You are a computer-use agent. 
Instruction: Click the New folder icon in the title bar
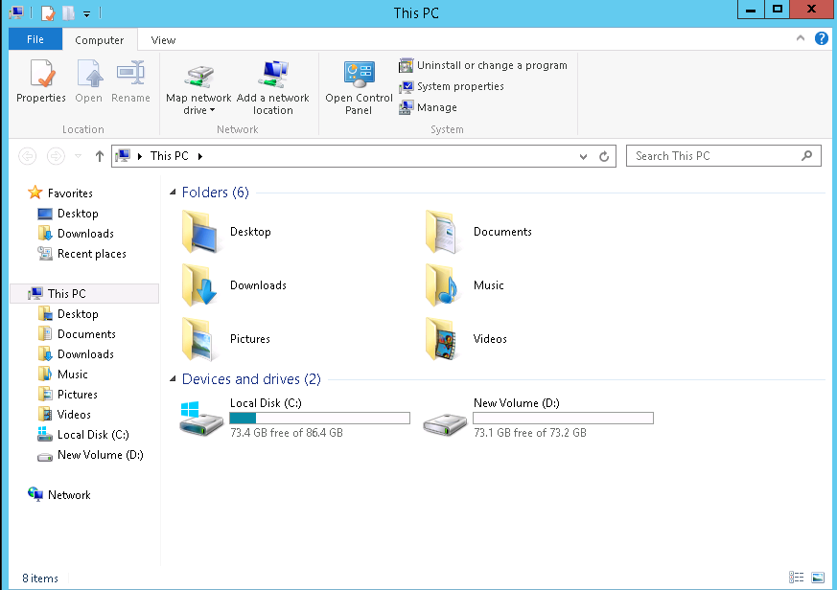coord(68,12)
